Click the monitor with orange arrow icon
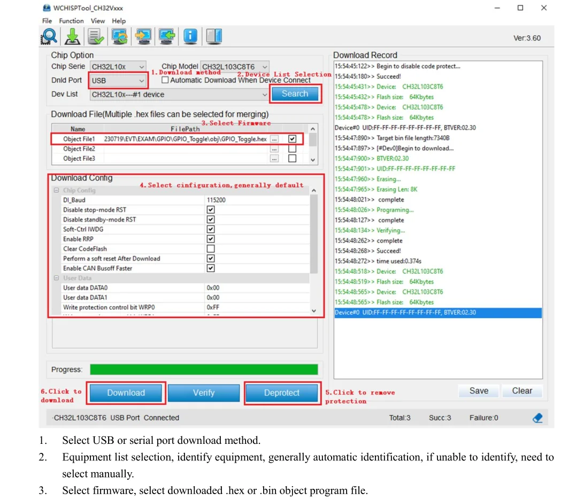 click(143, 36)
